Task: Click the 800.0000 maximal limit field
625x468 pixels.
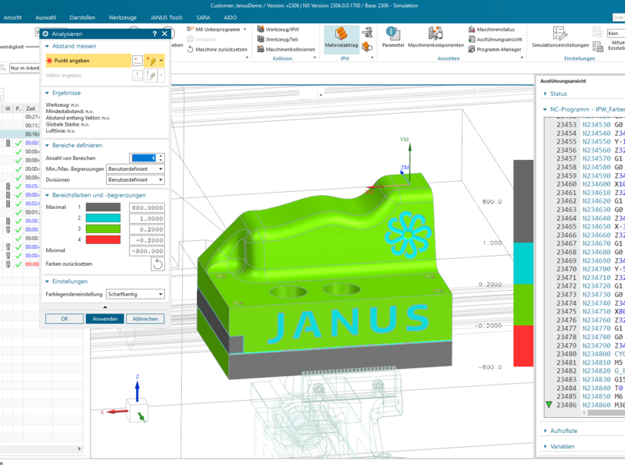Action: (x=147, y=207)
